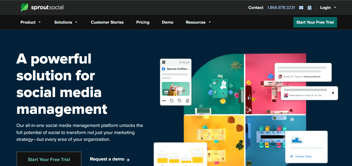Click the pin icon on Reassigned card
Viewport: 352px width, 166px height.
[333, 93]
